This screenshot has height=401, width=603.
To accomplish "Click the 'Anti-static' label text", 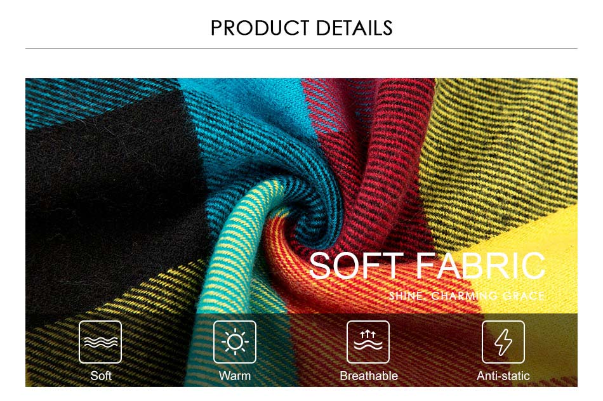I will (503, 376).
